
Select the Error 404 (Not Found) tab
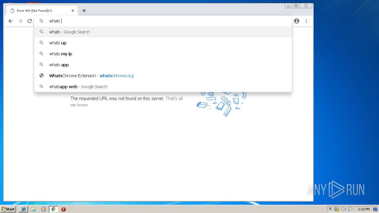click(x=41, y=11)
